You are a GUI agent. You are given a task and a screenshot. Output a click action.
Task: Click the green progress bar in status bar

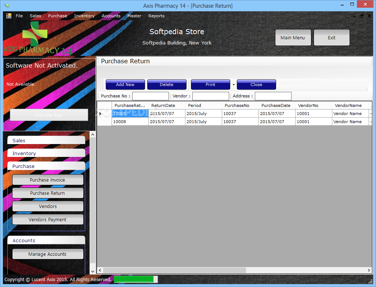(x=136, y=279)
